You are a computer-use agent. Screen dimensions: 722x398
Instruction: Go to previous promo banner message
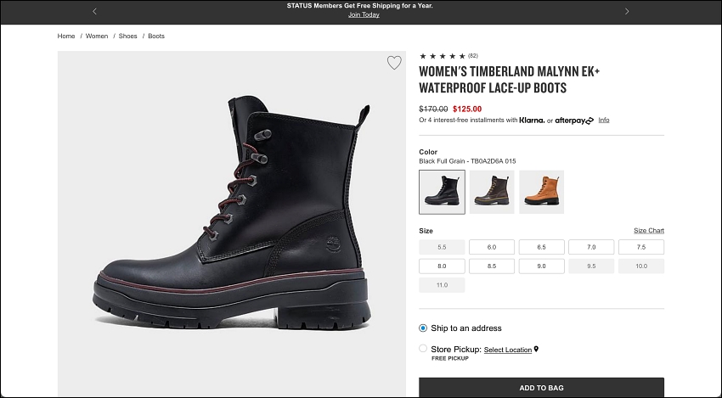click(94, 12)
